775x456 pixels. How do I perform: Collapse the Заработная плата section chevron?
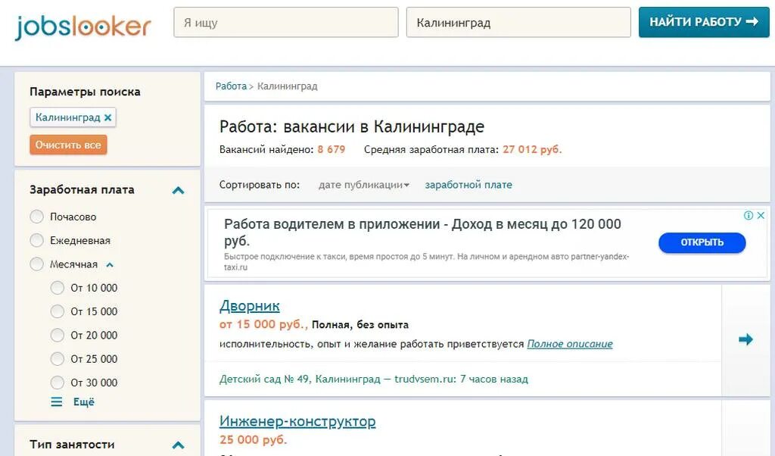[178, 190]
